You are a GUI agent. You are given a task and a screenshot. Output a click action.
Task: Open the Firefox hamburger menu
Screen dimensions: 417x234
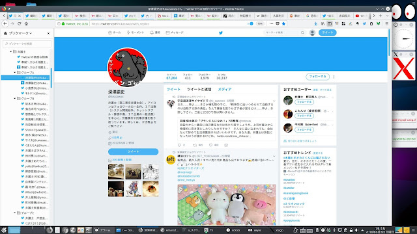pyautogui.click(x=386, y=23)
